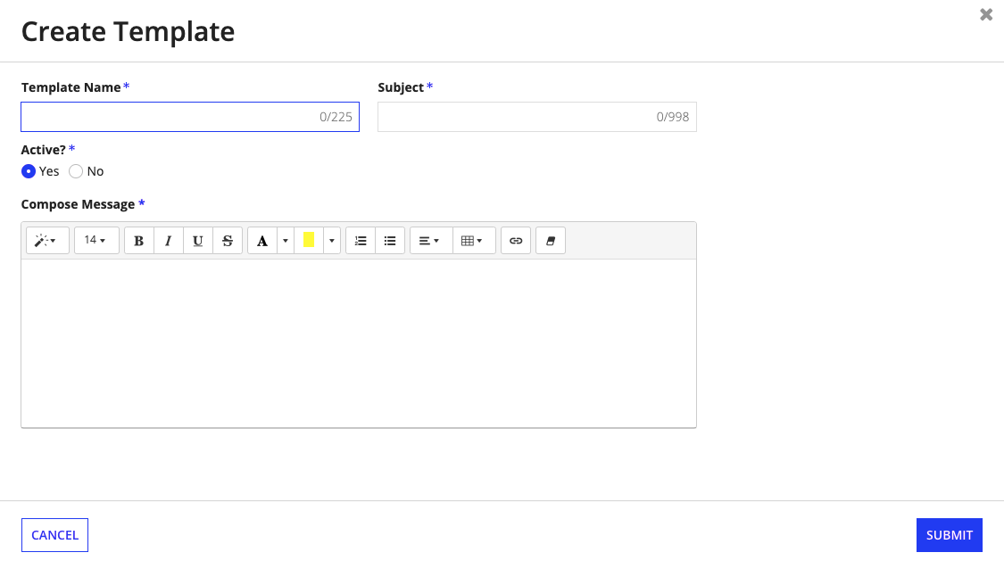Toggle bold formatting
Viewport: 1004px width, 569px height.
139,241
